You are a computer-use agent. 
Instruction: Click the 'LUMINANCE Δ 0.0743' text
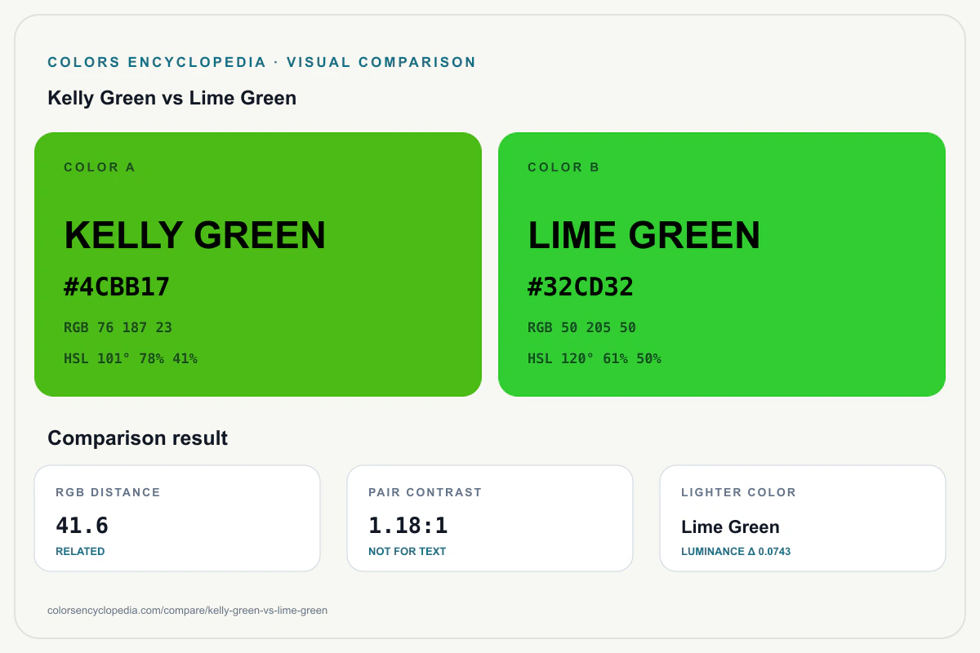pos(736,552)
